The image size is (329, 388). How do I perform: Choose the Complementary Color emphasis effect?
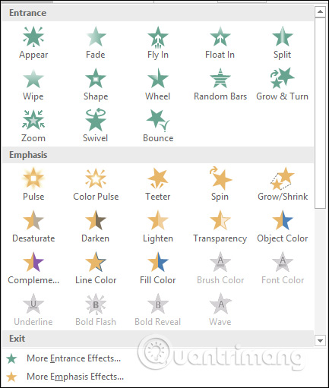(x=33, y=268)
